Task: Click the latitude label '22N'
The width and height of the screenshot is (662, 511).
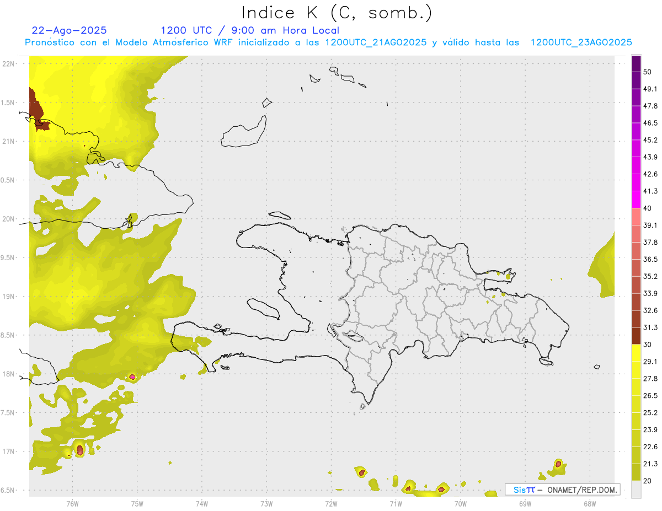Action: (8, 64)
